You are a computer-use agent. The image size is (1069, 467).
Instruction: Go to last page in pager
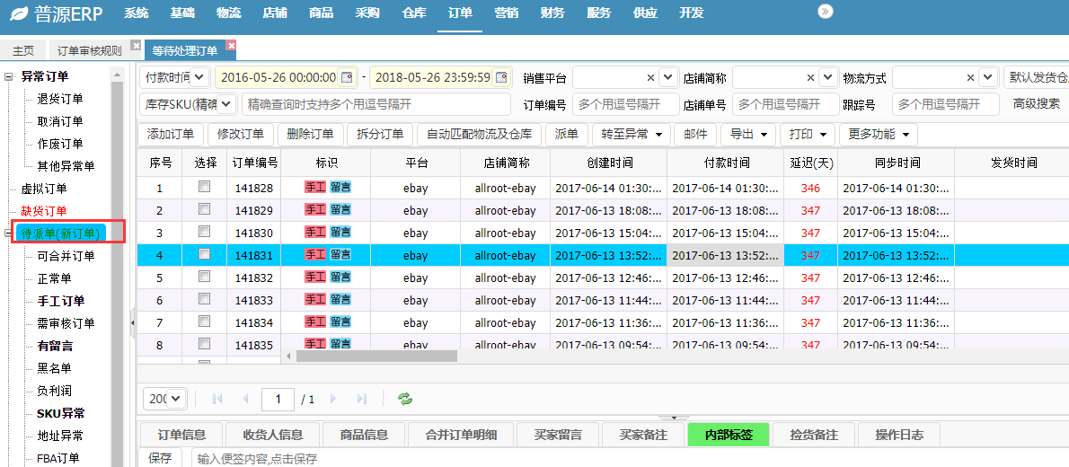click(x=362, y=399)
